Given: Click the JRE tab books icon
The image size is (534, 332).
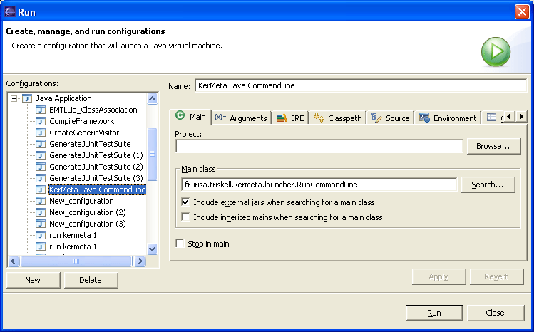Looking at the screenshot, I should 282,118.
